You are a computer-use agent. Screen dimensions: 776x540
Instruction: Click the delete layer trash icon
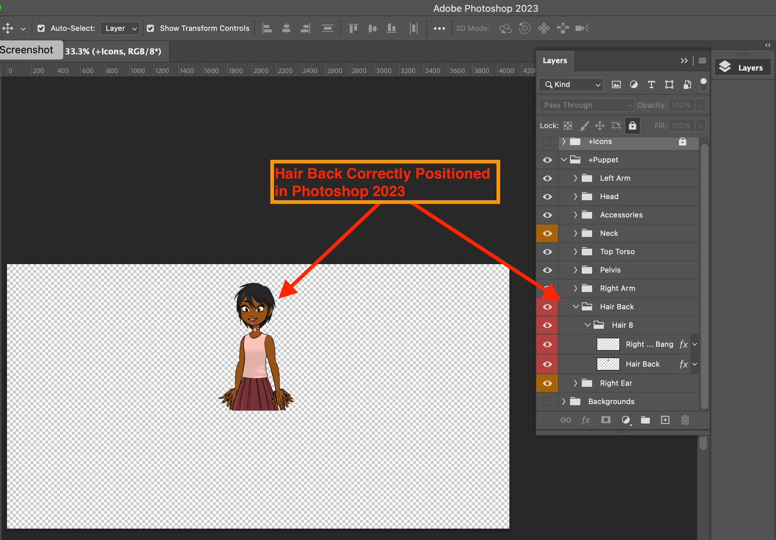click(x=685, y=420)
